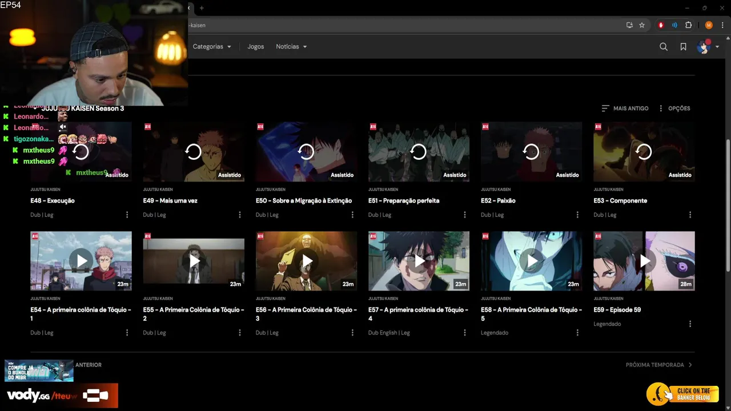Open more options for E52 - Paixão
This screenshot has width=731, height=411.
click(x=577, y=215)
